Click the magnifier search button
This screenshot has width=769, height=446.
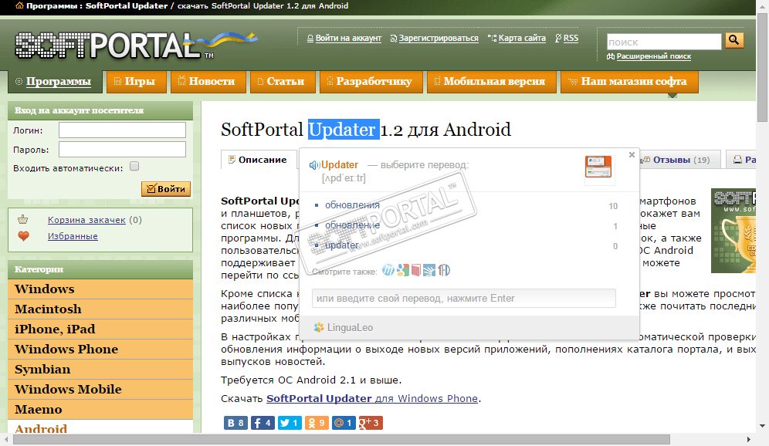coord(733,40)
